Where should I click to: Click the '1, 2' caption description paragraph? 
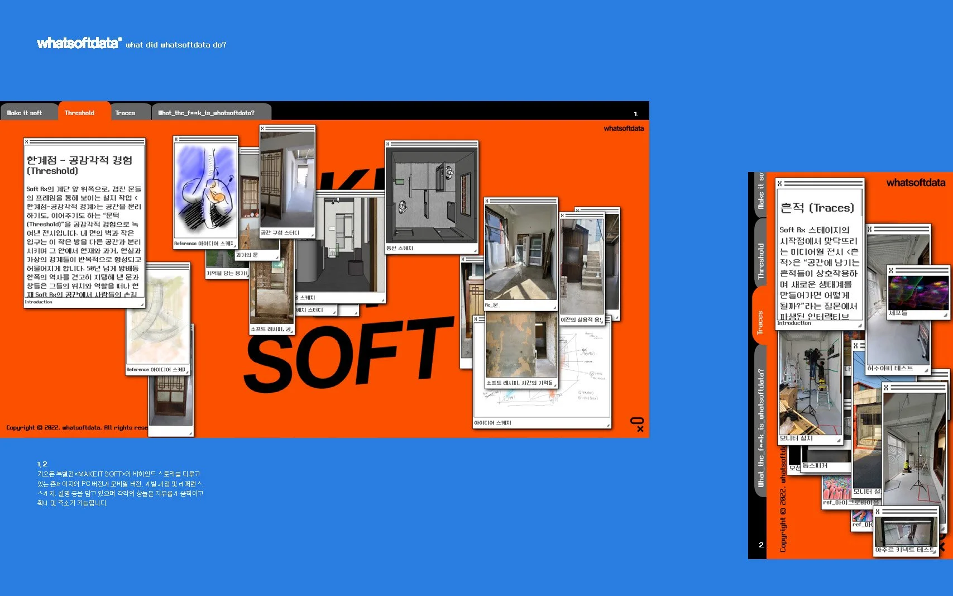click(120, 488)
